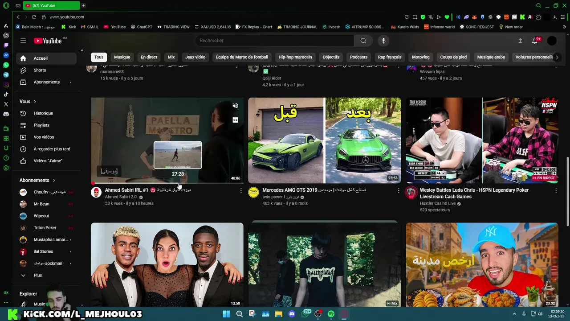The height and width of the screenshot is (321, 570).
Task: Open Mr Bean channel subscription
Action: [x=46, y=204]
